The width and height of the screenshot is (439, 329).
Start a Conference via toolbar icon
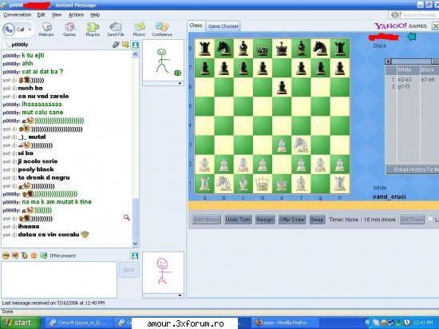tap(162, 26)
